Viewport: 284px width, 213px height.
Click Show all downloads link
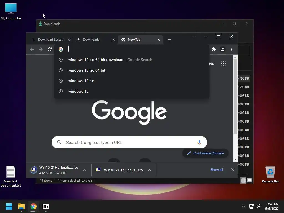[x=217, y=170]
